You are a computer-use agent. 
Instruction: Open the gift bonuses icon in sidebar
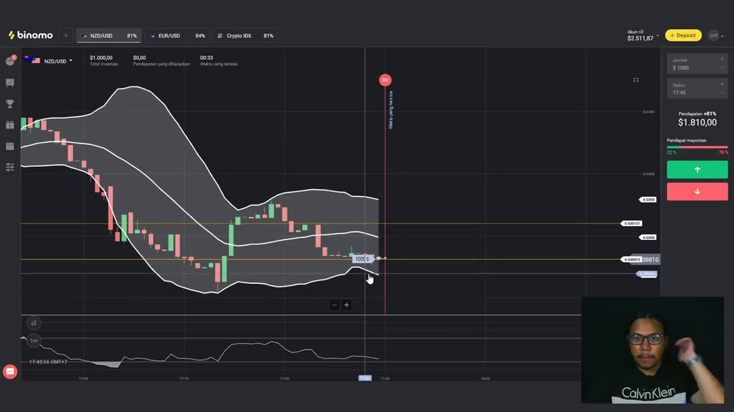click(10, 125)
